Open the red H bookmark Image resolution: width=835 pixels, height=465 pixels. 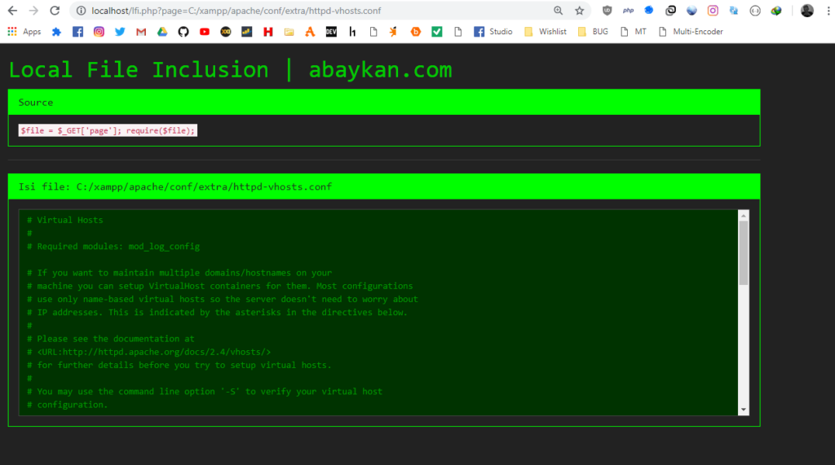267,32
